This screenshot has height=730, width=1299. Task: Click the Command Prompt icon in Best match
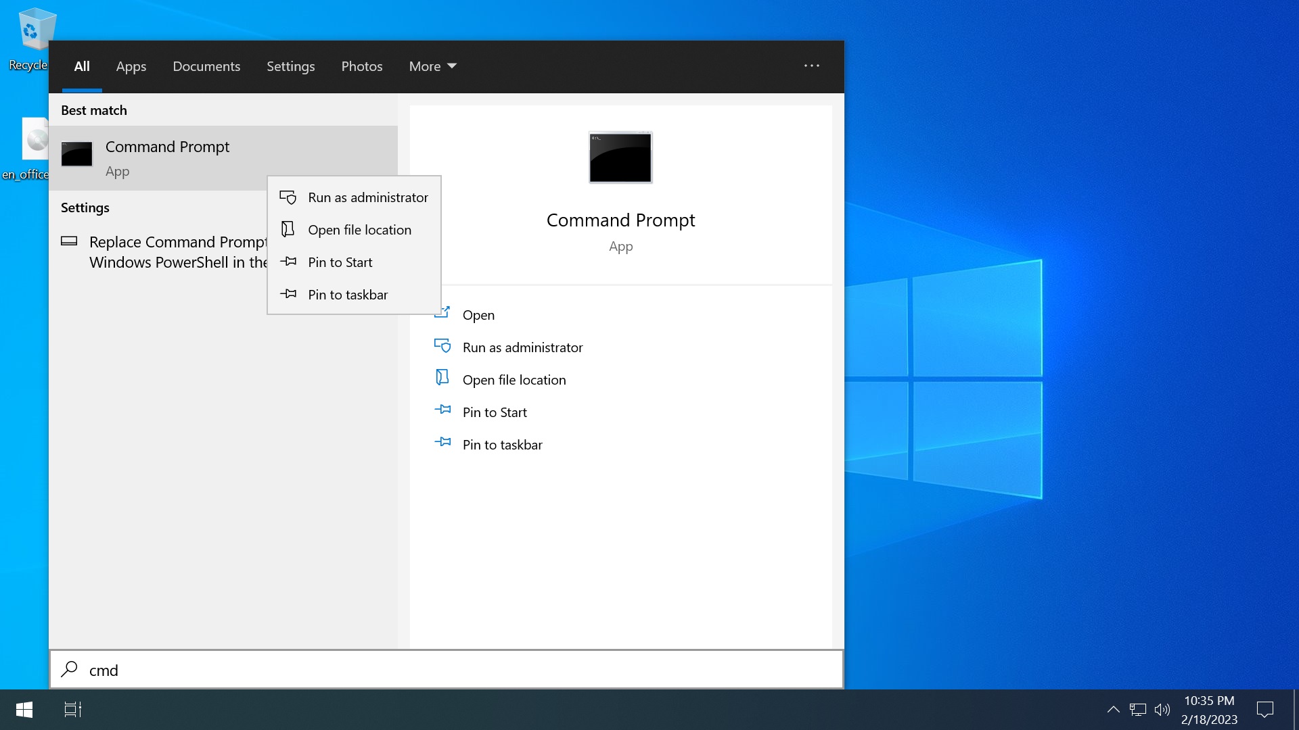pyautogui.click(x=76, y=154)
